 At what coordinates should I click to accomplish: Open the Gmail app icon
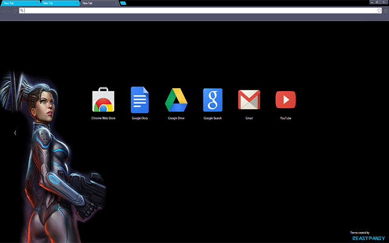pyautogui.click(x=249, y=100)
